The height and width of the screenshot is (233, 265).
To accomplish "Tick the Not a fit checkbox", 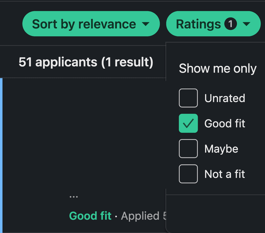I will pyautogui.click(x=188, y=174).
